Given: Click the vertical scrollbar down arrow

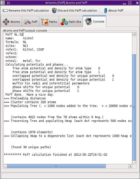Looking at the screenshot, I should point(134,162).
